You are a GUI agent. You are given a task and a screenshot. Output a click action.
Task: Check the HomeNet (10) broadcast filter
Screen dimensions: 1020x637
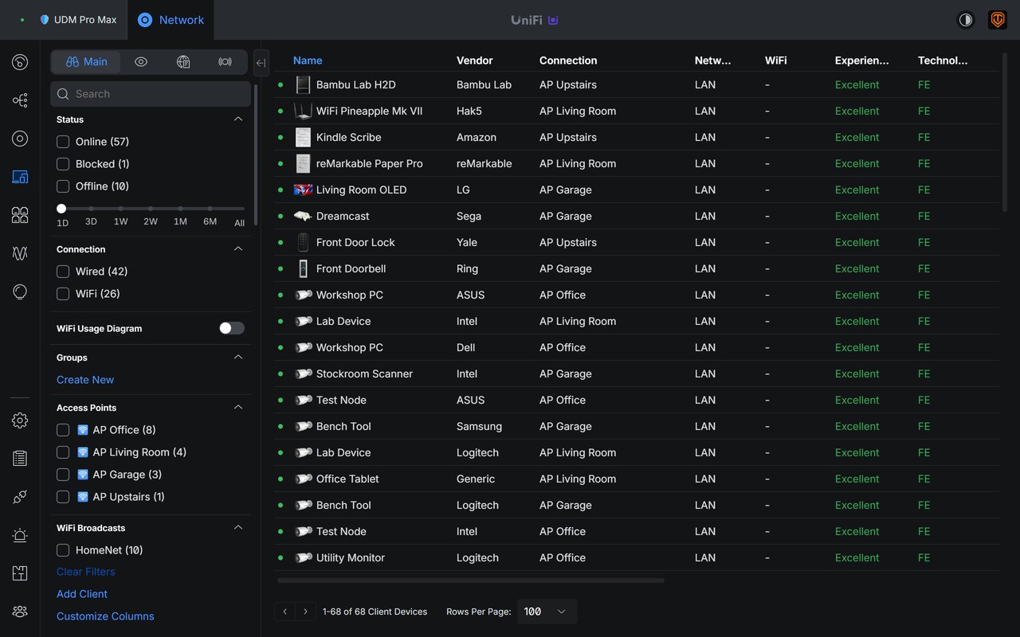click(63, 550)
